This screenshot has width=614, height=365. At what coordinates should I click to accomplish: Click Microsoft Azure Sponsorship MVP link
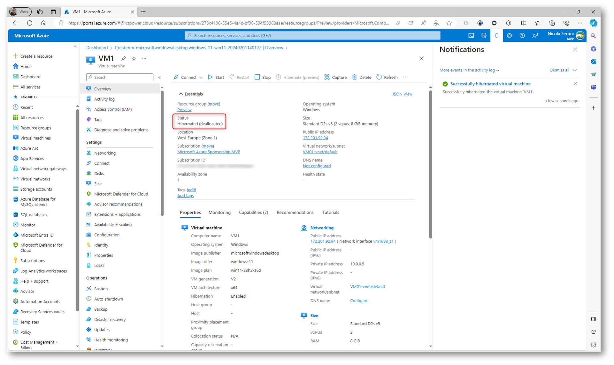coord(209,152)
